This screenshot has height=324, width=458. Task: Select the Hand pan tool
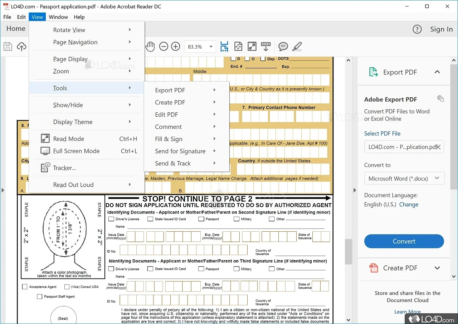point(150,46)
